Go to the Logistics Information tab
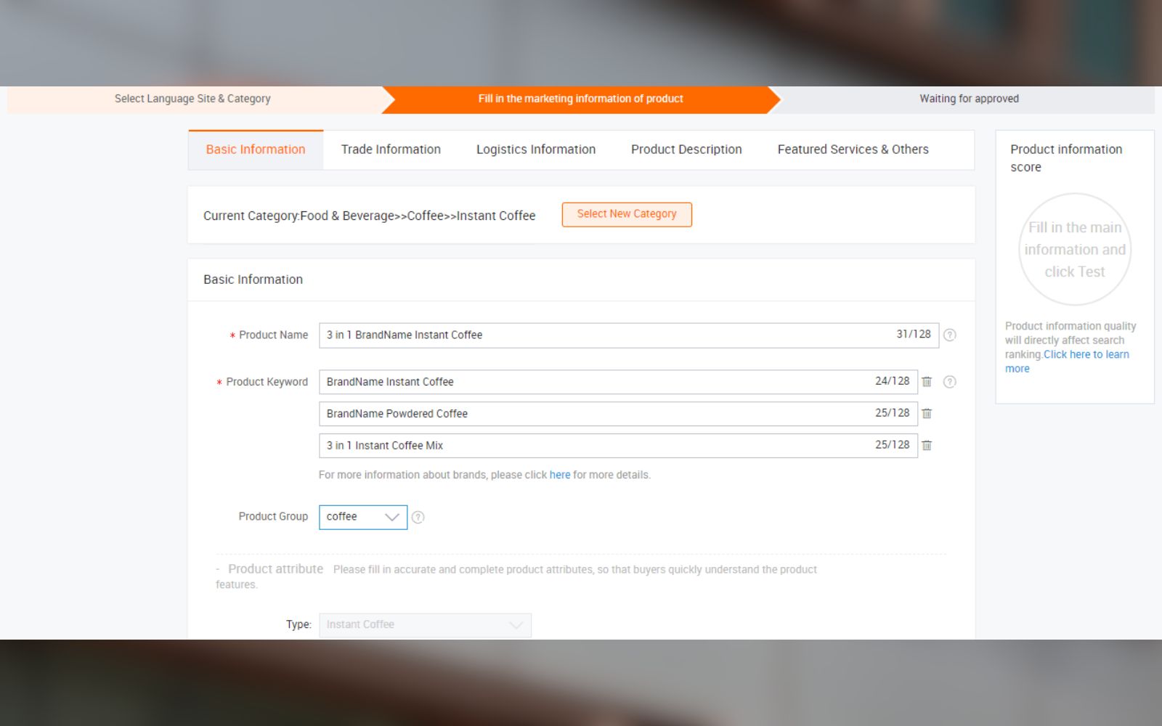This screenshot has height=726, width=1162. coord(536,150)
